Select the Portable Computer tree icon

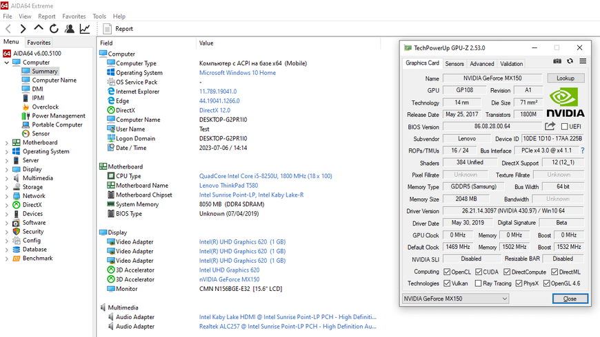26,124
